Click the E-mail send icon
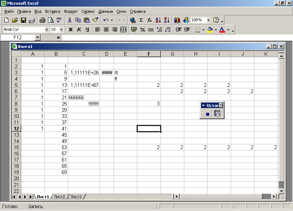The height and width of the screenshot is (211, 293). [x=32, y=20]
